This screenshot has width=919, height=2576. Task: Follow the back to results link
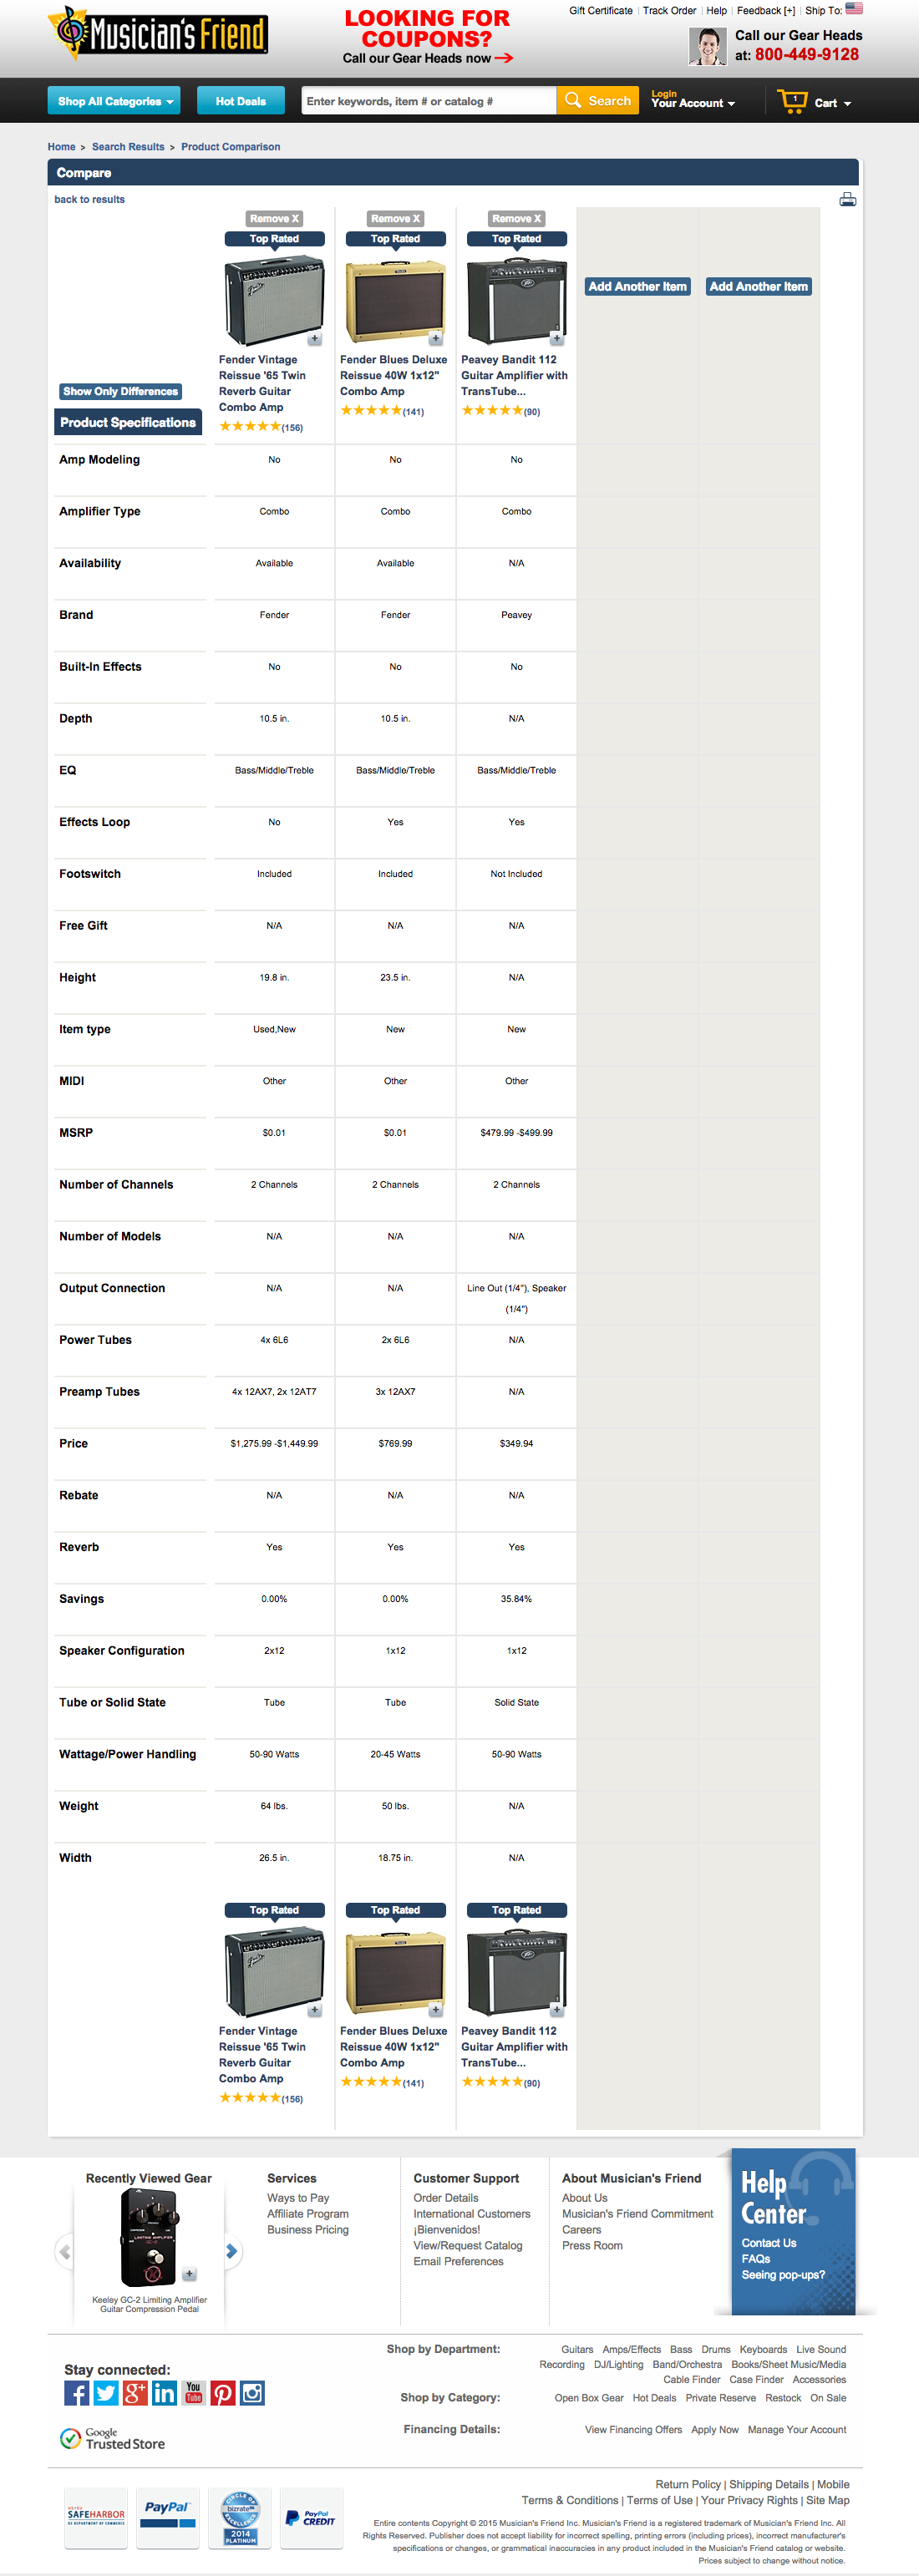(x=89, y=200)
